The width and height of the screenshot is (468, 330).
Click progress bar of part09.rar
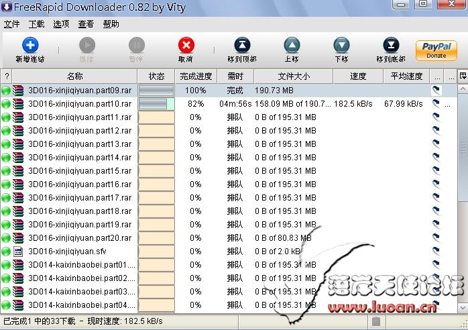(156, 91)
